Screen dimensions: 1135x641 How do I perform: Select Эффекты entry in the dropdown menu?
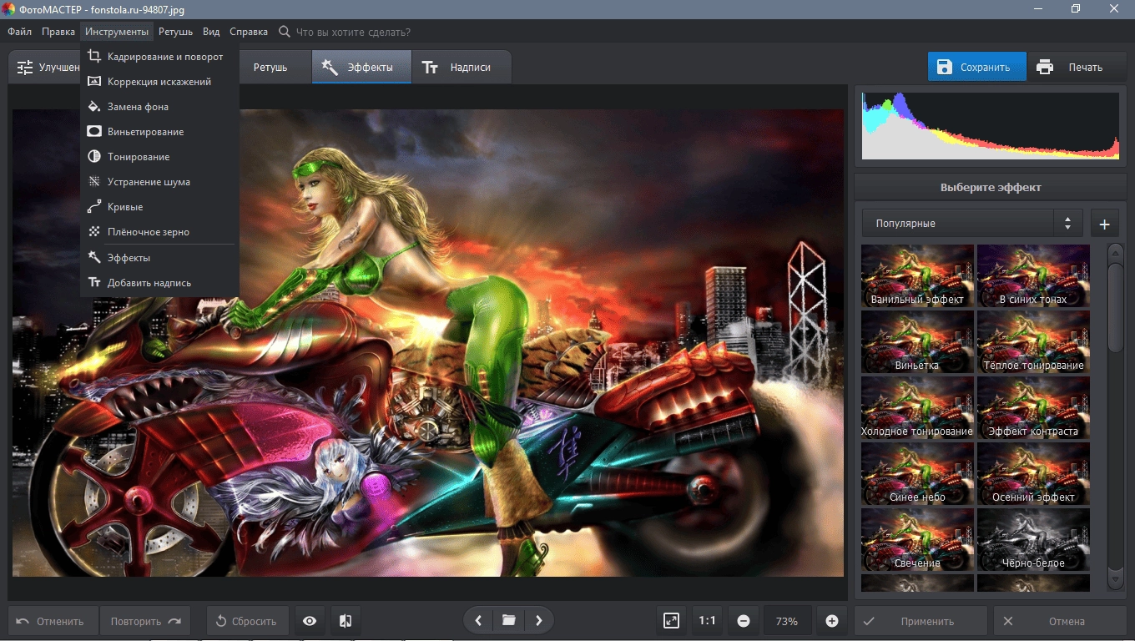click(x=159, y=258)
